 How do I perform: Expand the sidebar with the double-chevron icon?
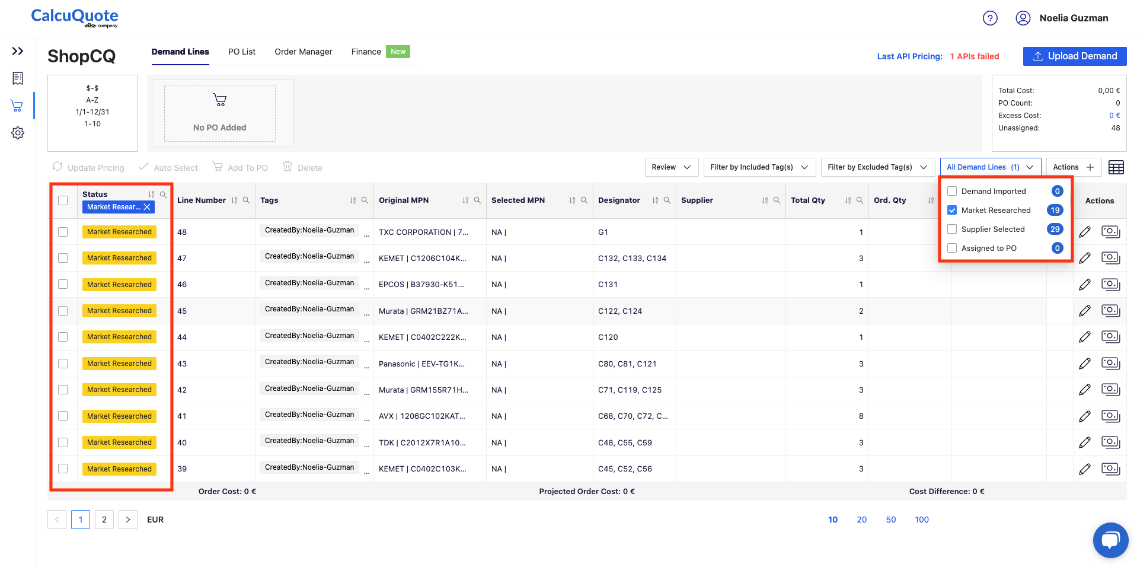(x=18, y=51)
